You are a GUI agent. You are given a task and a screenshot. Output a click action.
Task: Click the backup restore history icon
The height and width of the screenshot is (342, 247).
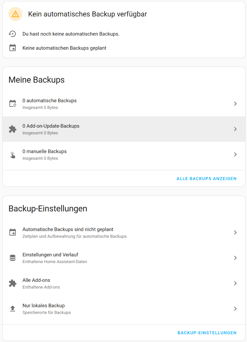pyautogui.click(x=12, y=34)
